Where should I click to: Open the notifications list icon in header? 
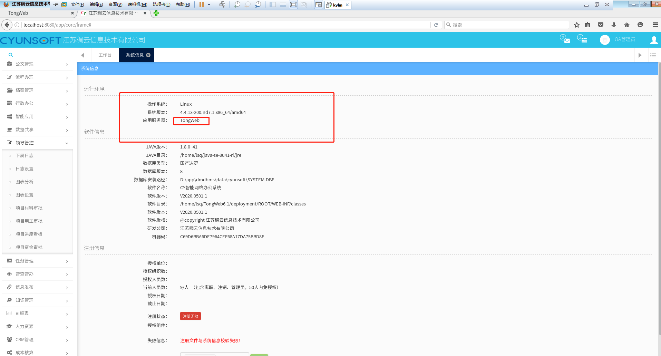pyautogui.click(x=582, y=39)
